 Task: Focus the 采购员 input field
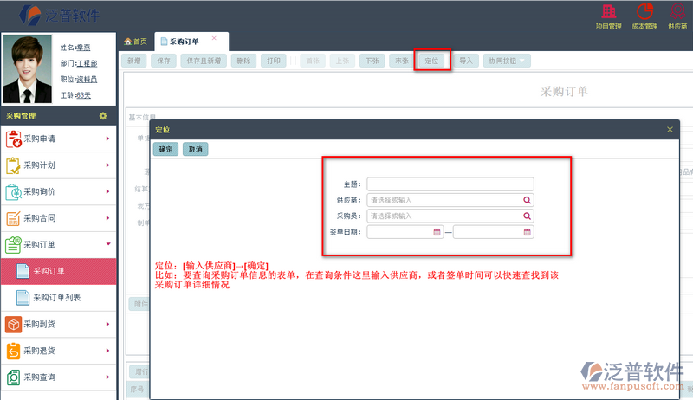tap(450, 216)
